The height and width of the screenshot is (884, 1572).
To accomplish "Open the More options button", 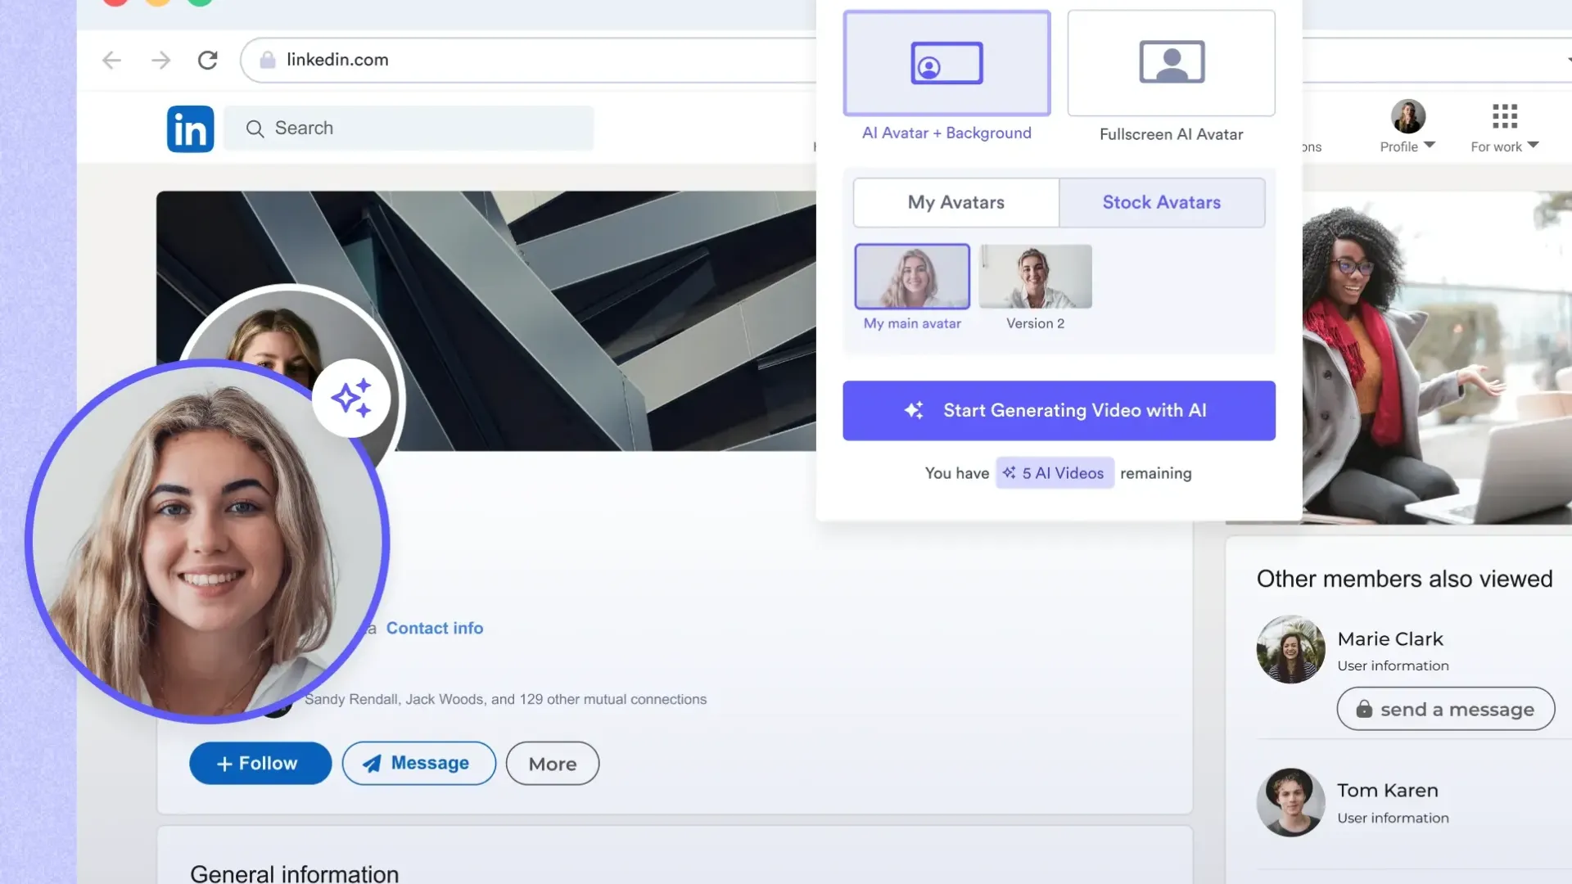I will point(553,764).
